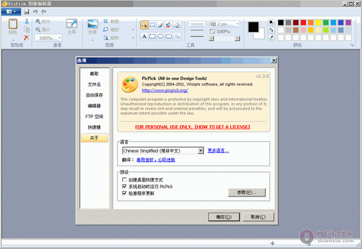Open the 100% zoom level dropdown
This screenshot has width=362, height=249.
(x=60, y=37)
